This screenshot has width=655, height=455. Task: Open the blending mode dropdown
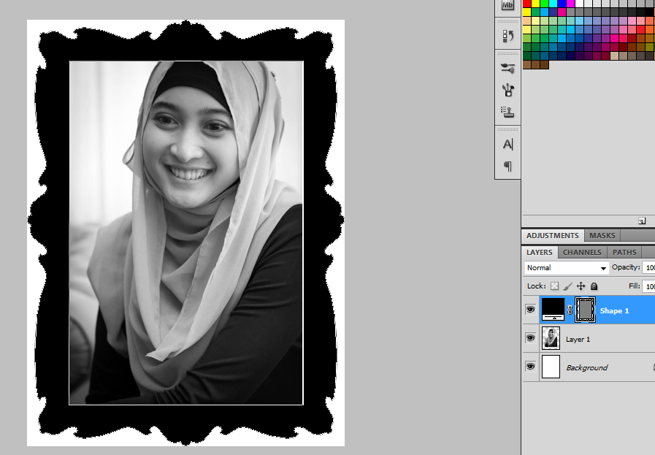point(566,267)
